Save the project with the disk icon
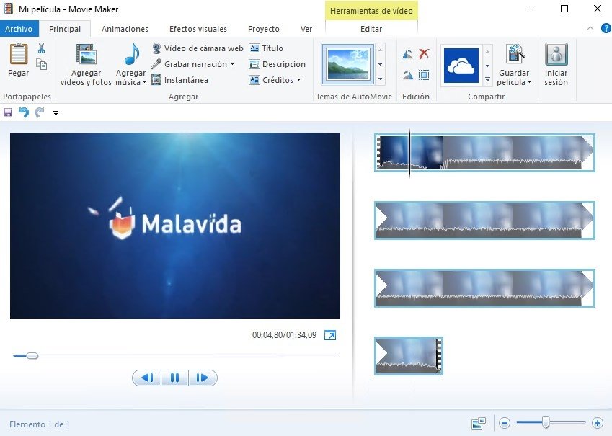The height and width of the screenshot is (436, 612). click(x=8, y=112)
